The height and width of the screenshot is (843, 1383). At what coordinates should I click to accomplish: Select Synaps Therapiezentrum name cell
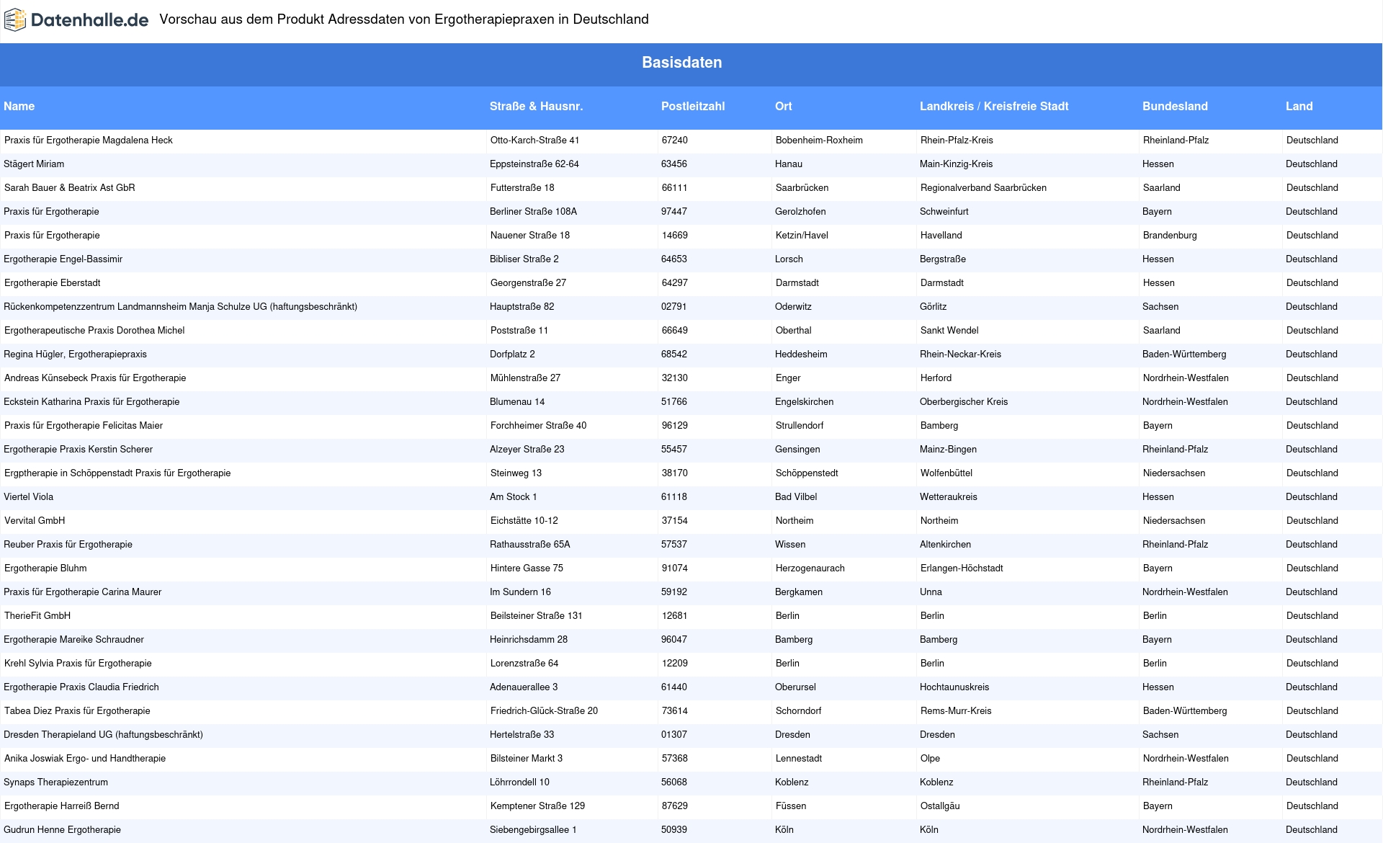pyautogui.click(x=55, y=782)
